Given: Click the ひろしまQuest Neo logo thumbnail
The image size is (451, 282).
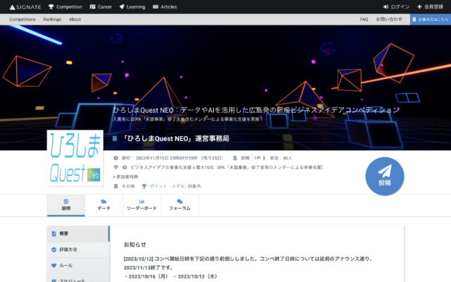Looking at the screenshot, I should (75, 158).
